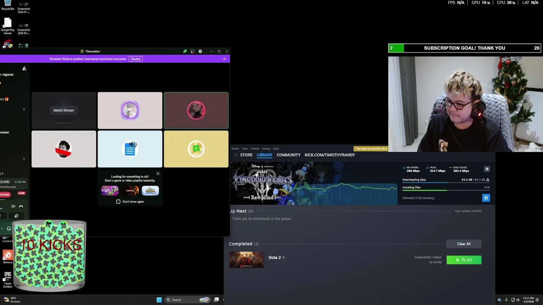The width and height of the screenshot is (543, 305).
Task: Switch to the STORE tab in Steam
Action: click(246, 155)
